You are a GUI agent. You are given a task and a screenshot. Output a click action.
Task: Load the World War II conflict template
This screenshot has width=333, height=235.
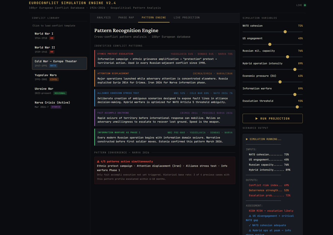(59, 50)
